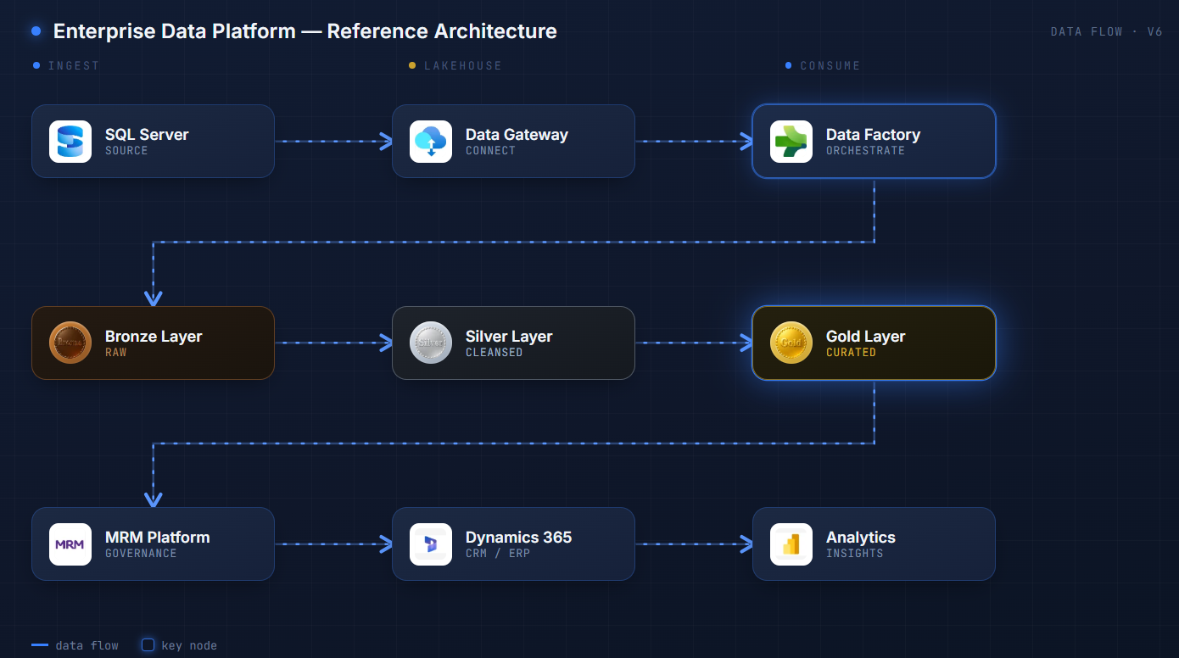
Task: Click the RAW subtitle under Bronze Layer
Action: [116, 353]
